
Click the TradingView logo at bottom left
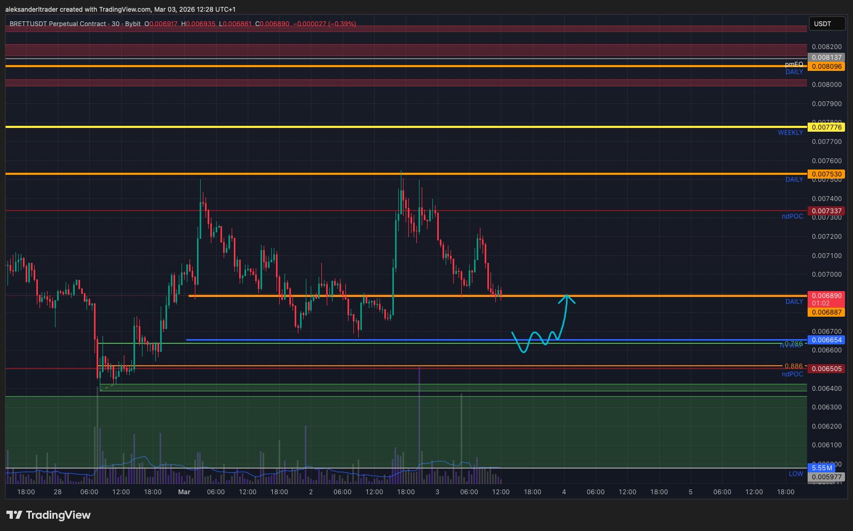click(x=49, y=515)
